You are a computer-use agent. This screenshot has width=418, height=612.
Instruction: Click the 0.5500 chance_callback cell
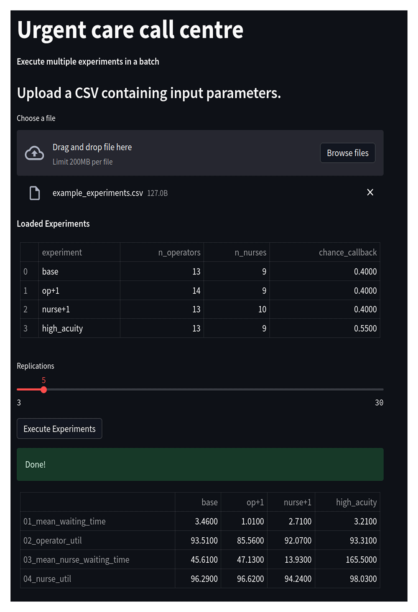pyautogui.click(x=365, y=328)
